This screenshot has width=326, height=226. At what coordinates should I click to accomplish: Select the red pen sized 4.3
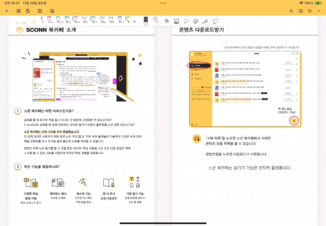point(50,20)
